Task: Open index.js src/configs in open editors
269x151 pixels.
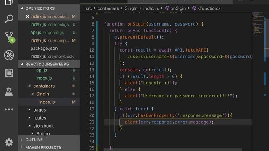Action: point(49,24)
